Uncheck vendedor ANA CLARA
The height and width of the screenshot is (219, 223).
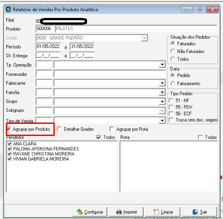point(9,144)
